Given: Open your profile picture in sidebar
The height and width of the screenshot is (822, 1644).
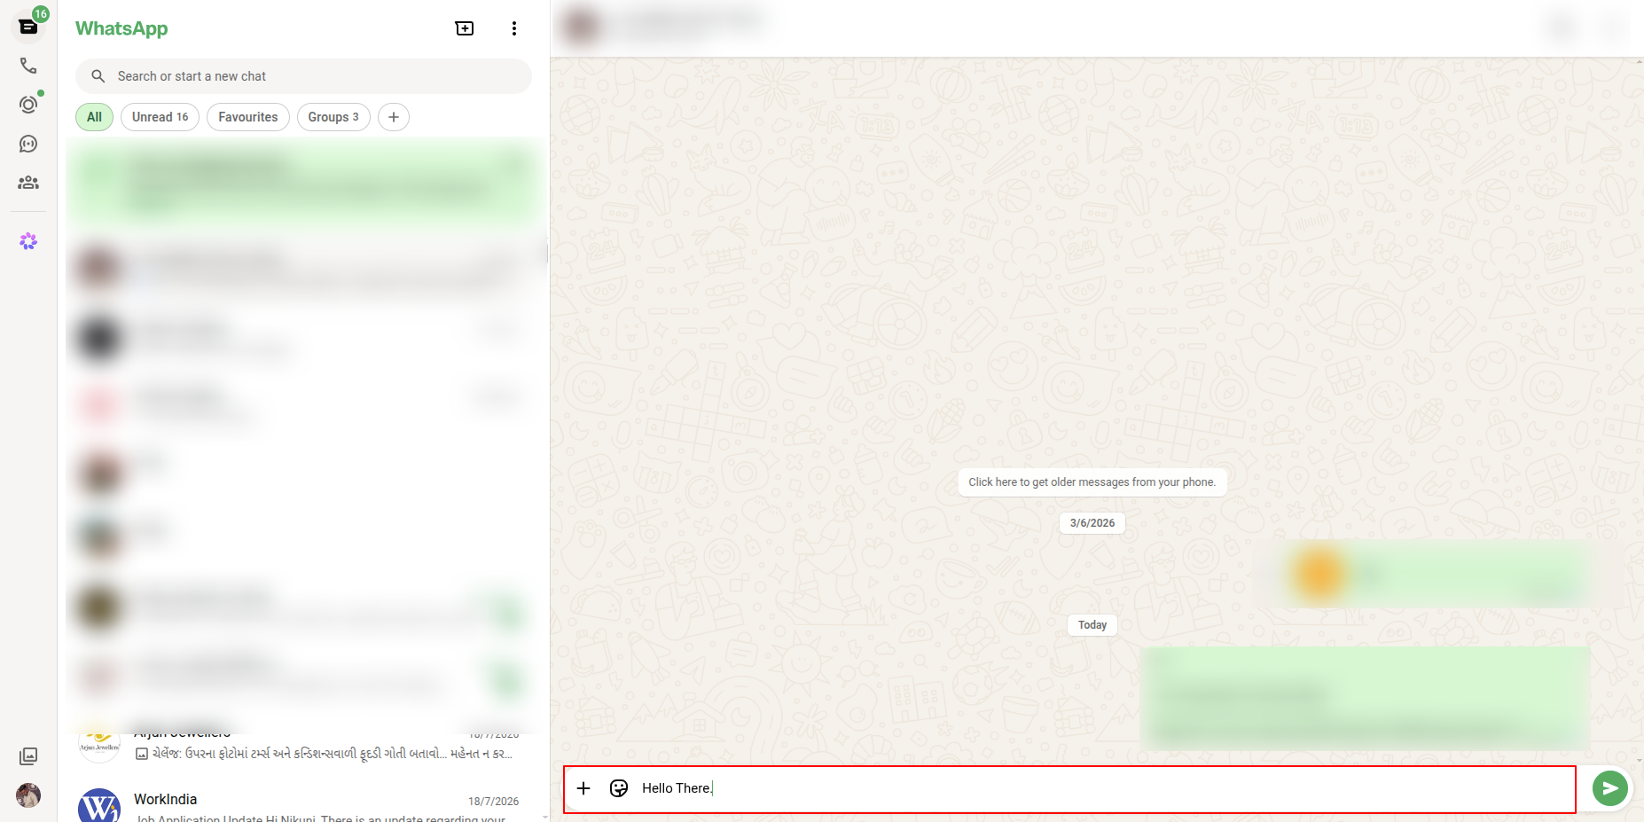Looking at the screenshot, I should coord(28,795).
